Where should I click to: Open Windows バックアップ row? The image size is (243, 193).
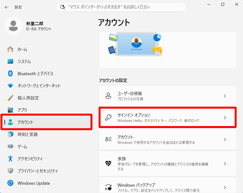point(168,185)
